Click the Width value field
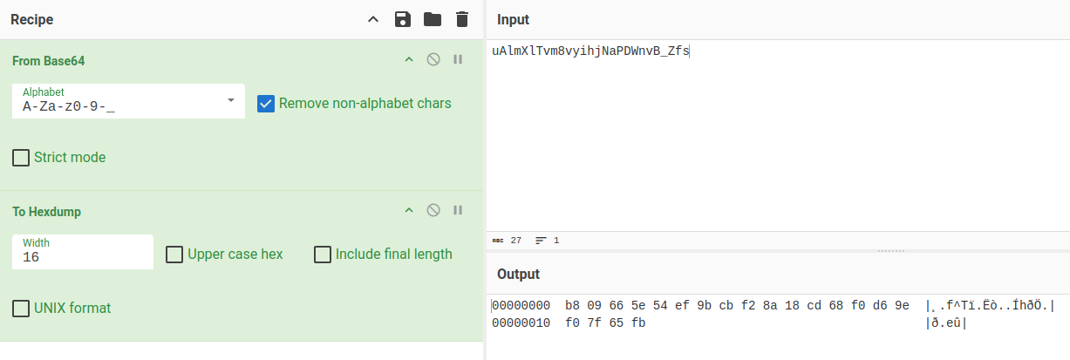This screenshot has height=360, width=1070. coord(82,257)
